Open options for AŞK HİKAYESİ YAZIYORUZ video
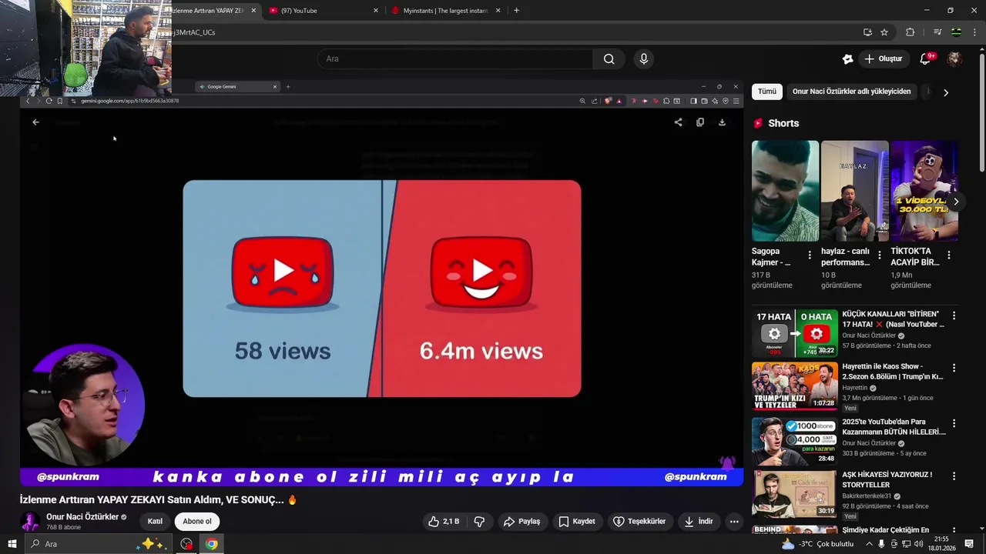This screenshot has width=986, height=554. [954, 476]
